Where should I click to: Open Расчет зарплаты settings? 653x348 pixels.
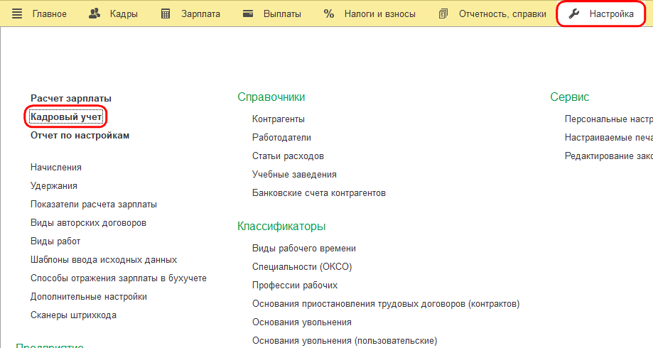coord(71,99)
